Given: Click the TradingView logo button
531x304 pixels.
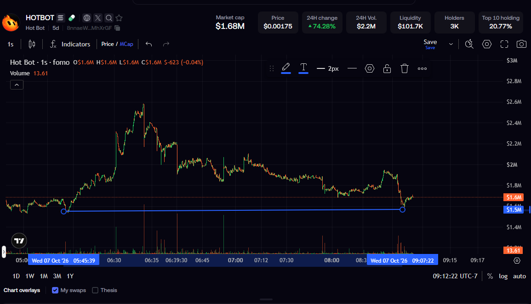Looking at the screenshot, I should pyautogui.click(x=19, y=241).
